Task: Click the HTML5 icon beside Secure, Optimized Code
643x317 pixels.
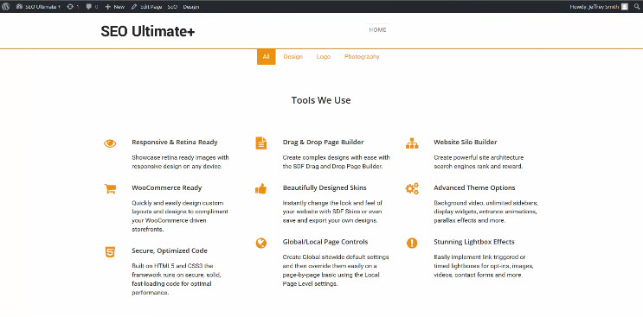Action: pyautogui.click(x=110, y=252)
